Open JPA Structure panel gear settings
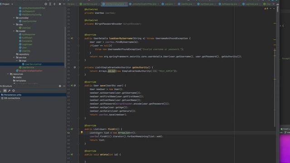The image size is (290, 163). click(60, 86)
